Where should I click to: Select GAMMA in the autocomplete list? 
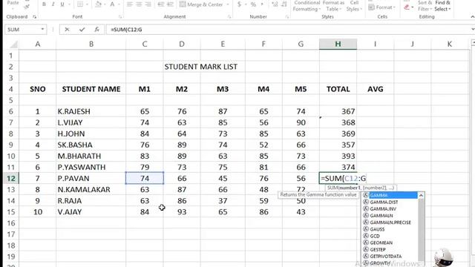click(x=390, y=195)
